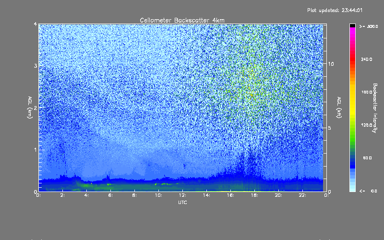Click the x-axis tick label '4:'

point(87,195)
